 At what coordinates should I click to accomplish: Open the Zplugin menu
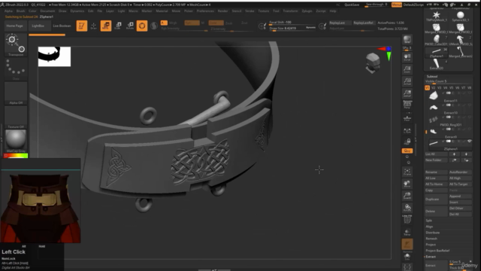tap(307, 11)
